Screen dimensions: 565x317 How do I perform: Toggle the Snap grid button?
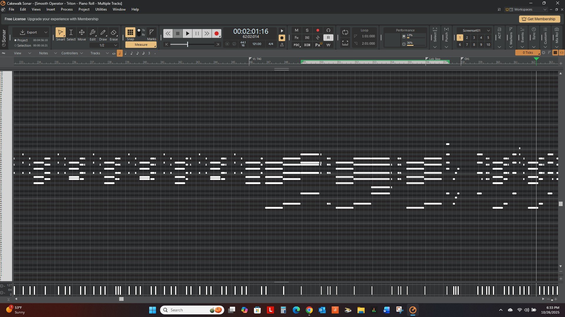coord(130,32)
